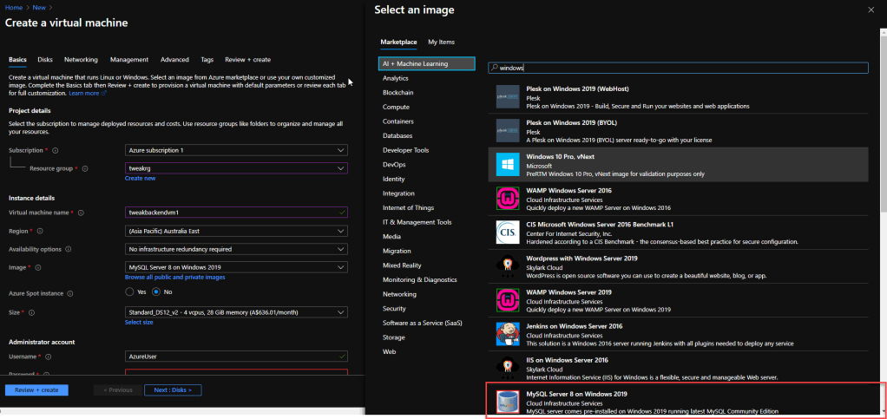887x419 pixels.
Task: Click the Review + create button
Action: point(36,390)
